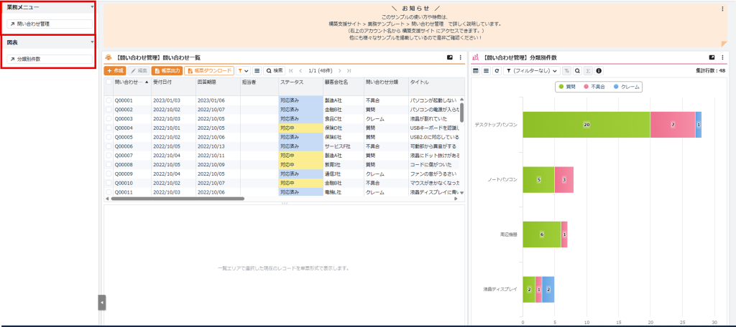Open the (フィルターなし) filter dropdown

click(x=531, y=71)
